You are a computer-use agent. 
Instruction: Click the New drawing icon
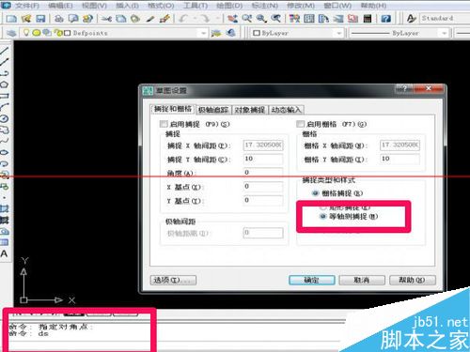[11, 19]
